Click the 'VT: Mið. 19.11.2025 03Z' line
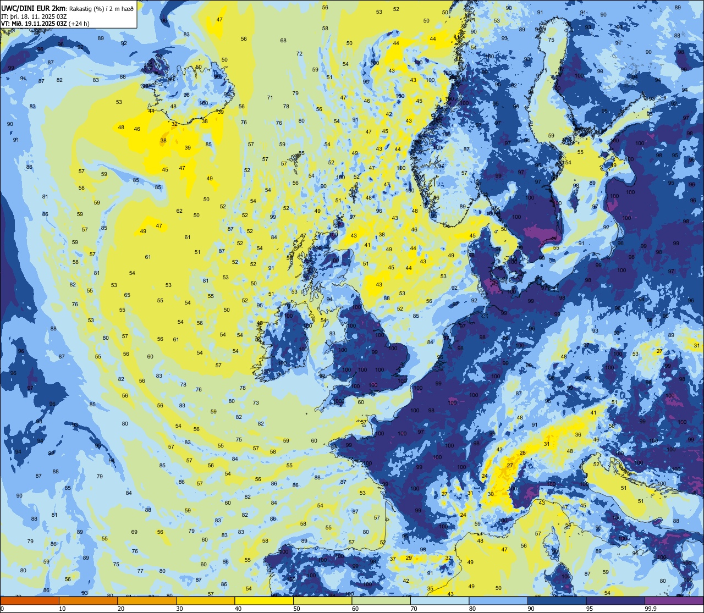704x613 pixels. pyautogui.click(x=34, y=24)
